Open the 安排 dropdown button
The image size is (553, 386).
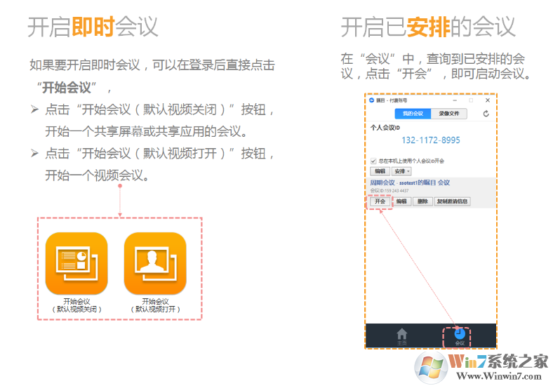(401, 171)
